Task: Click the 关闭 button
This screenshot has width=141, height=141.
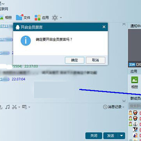Action: tap(94, 136)
